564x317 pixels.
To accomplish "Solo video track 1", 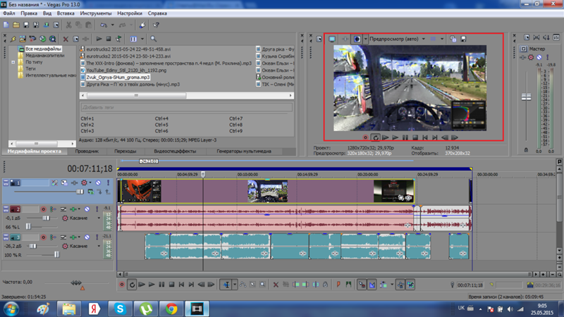I will 108,183.
